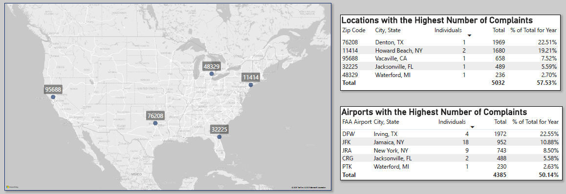Select the blue map dot beneath the 32225 label

tap(219, 137)
